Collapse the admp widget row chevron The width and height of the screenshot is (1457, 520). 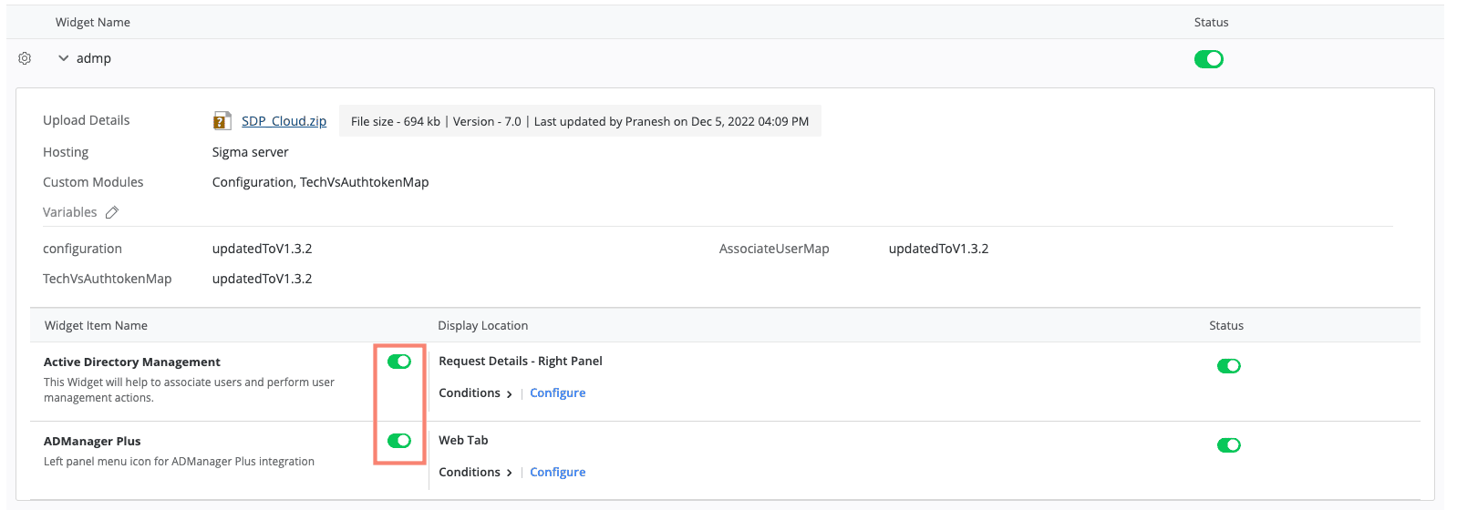point(64,58)
